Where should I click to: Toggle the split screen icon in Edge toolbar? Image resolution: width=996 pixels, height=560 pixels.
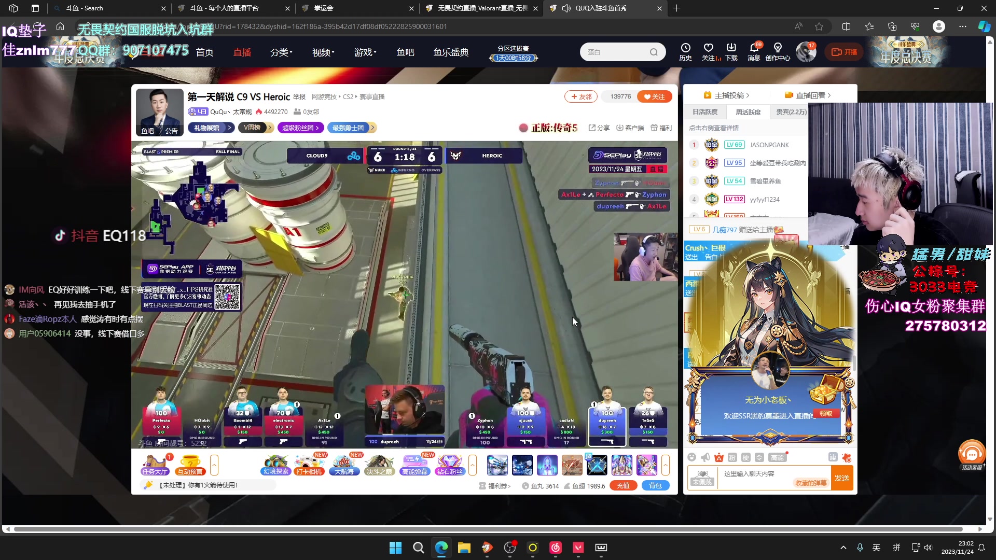(846, 26)
